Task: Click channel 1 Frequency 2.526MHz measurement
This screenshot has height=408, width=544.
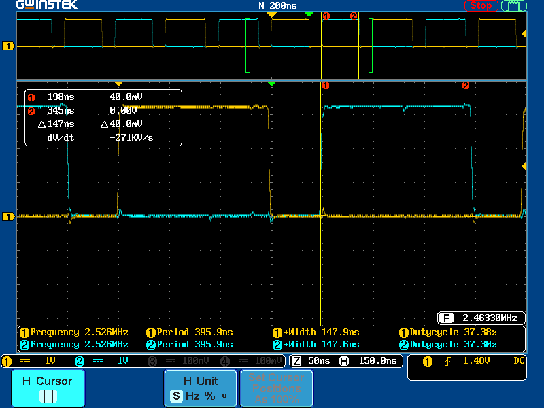Action: click(x=74, y=333)
